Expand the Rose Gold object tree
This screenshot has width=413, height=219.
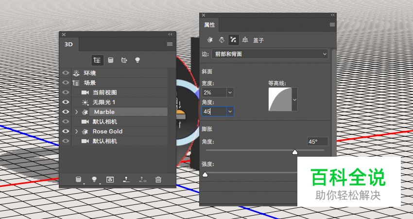pyautogui.click(x=76, y=131)
